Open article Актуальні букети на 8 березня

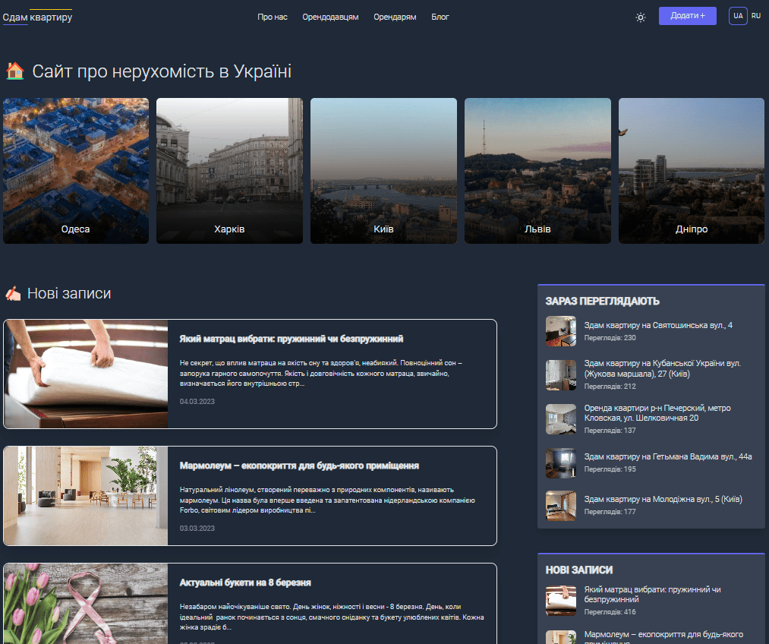point(245,582)
